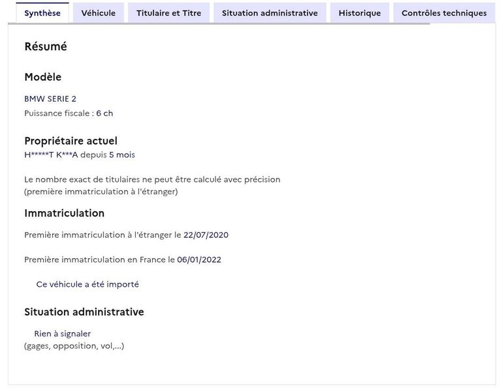The image size is (504, 391).
Task: Click the Immatriculation heading
Action: coord(64,213)
